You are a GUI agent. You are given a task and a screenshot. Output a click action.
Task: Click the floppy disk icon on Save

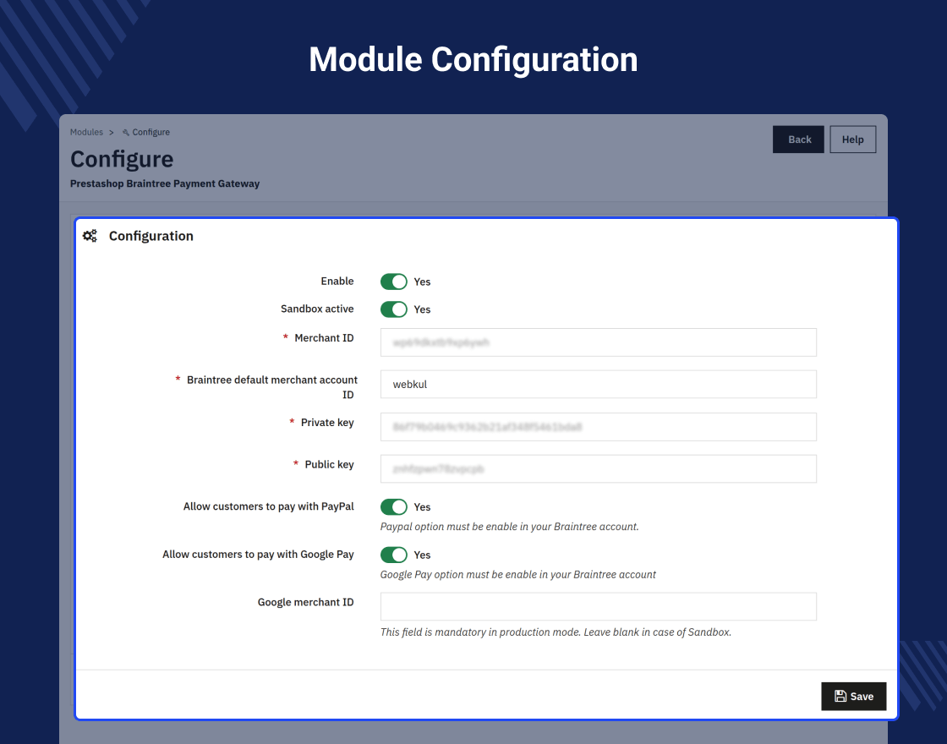coord(840,697)
